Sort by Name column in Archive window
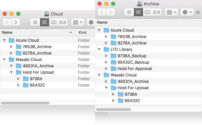The width and height of the screenshot is (202, 125). tap(148, 22)
